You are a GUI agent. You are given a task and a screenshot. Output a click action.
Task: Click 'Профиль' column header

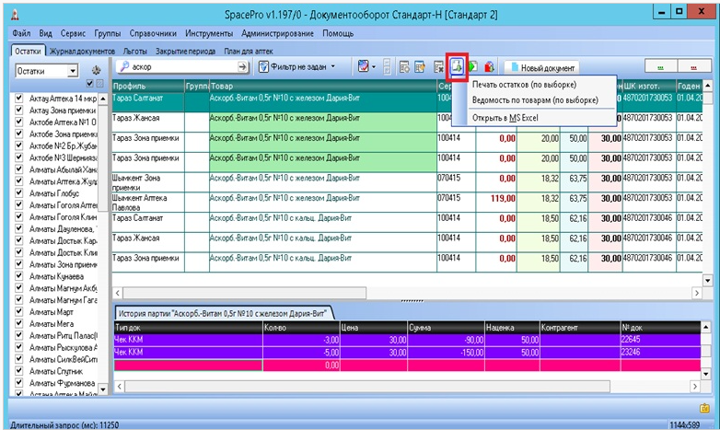pyautogui.click(x=148, y=86)
